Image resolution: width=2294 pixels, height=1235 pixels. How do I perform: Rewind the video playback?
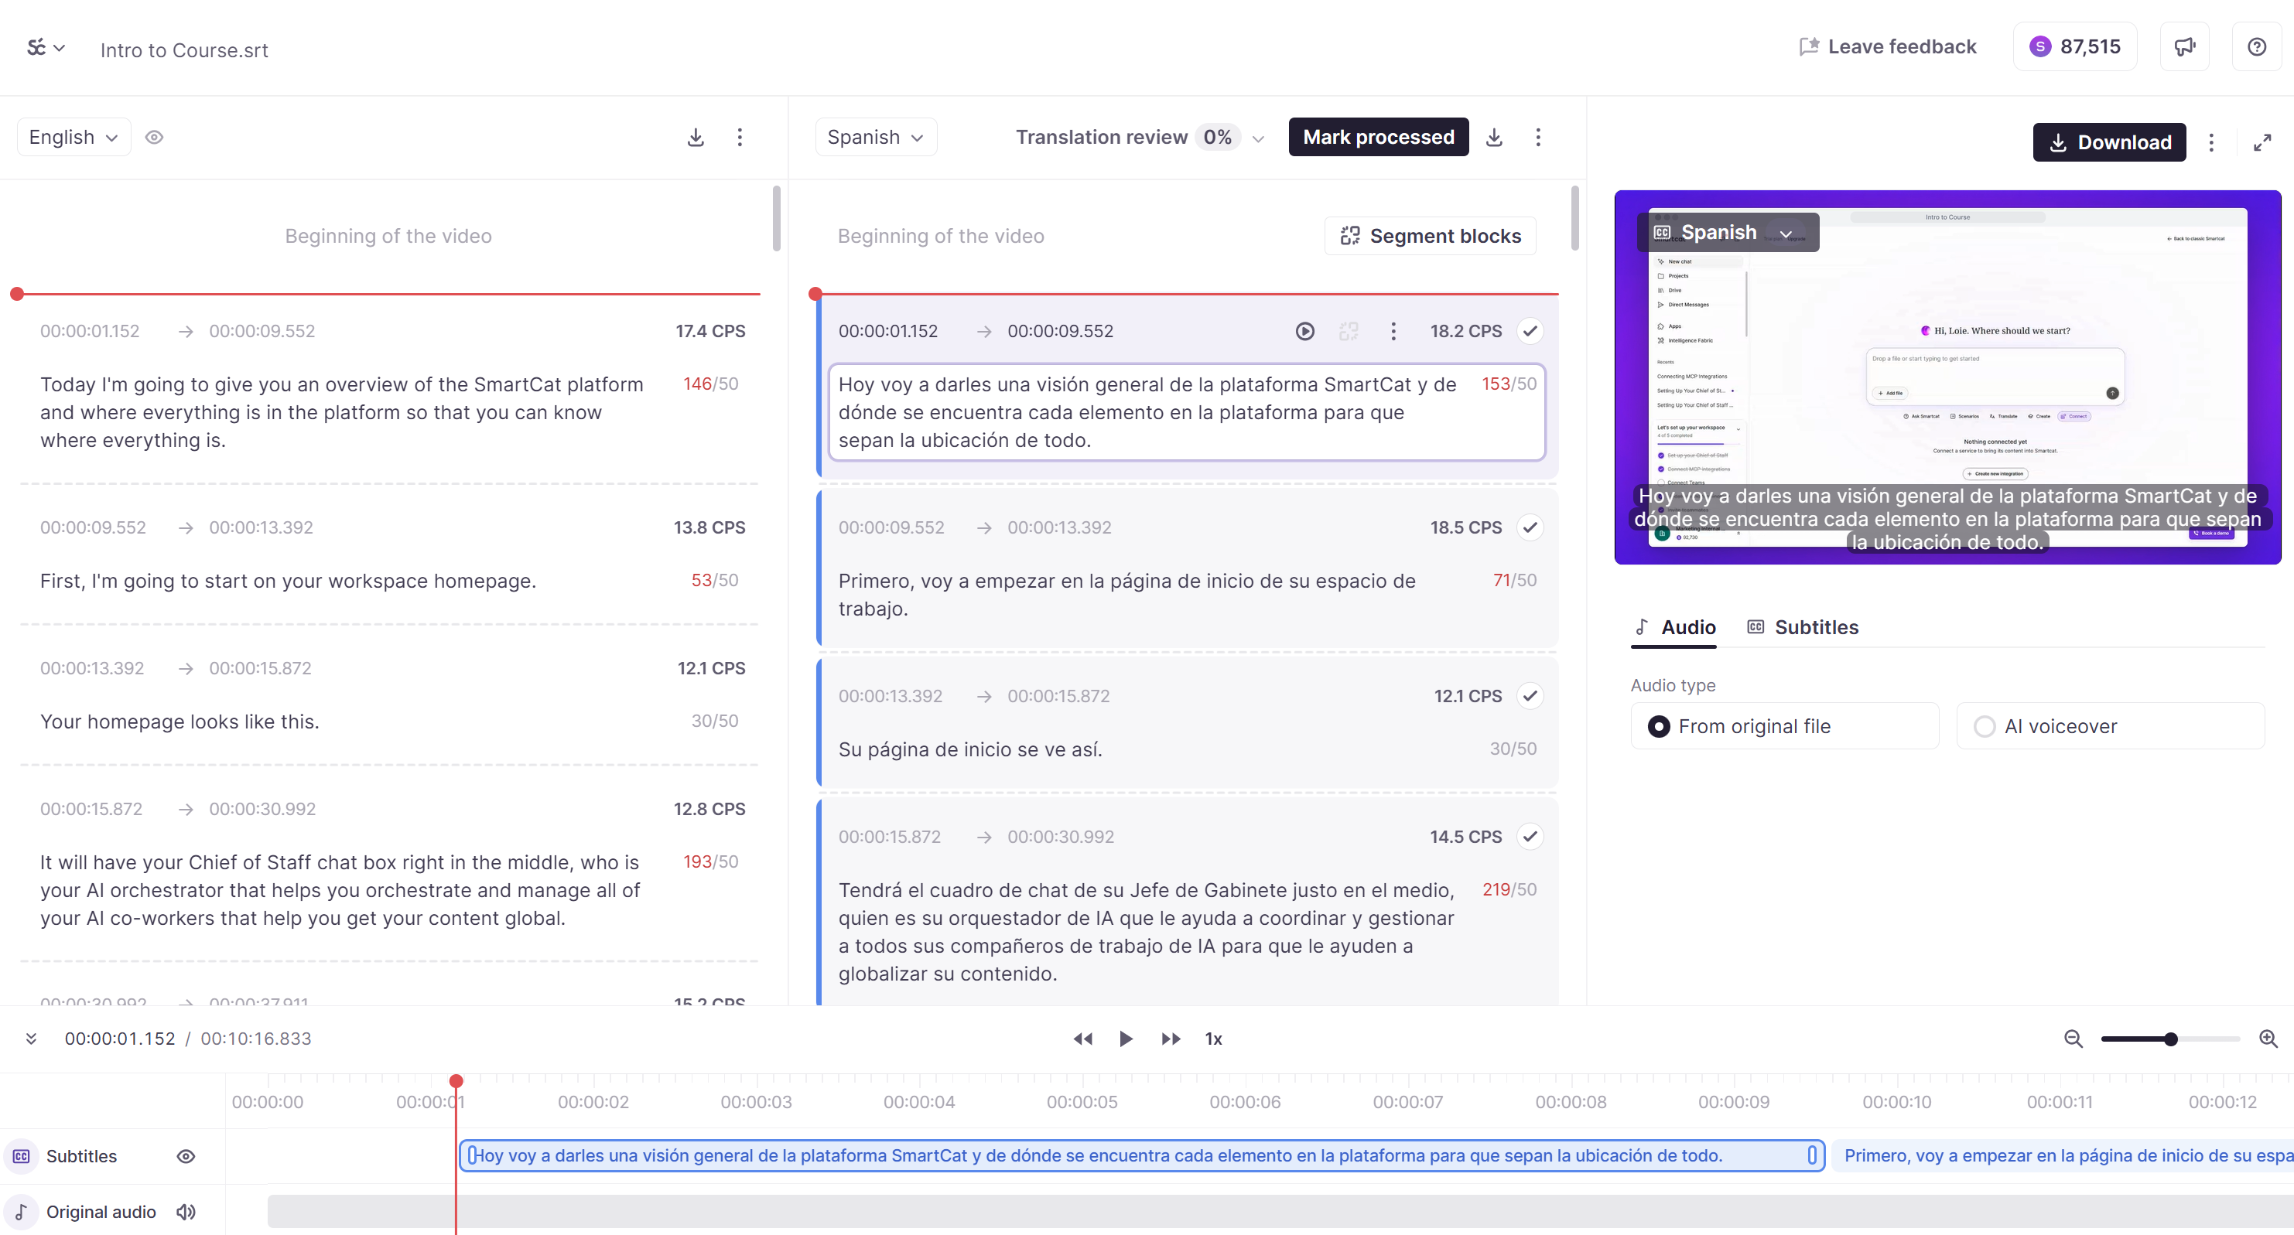click(1082, 1039)
